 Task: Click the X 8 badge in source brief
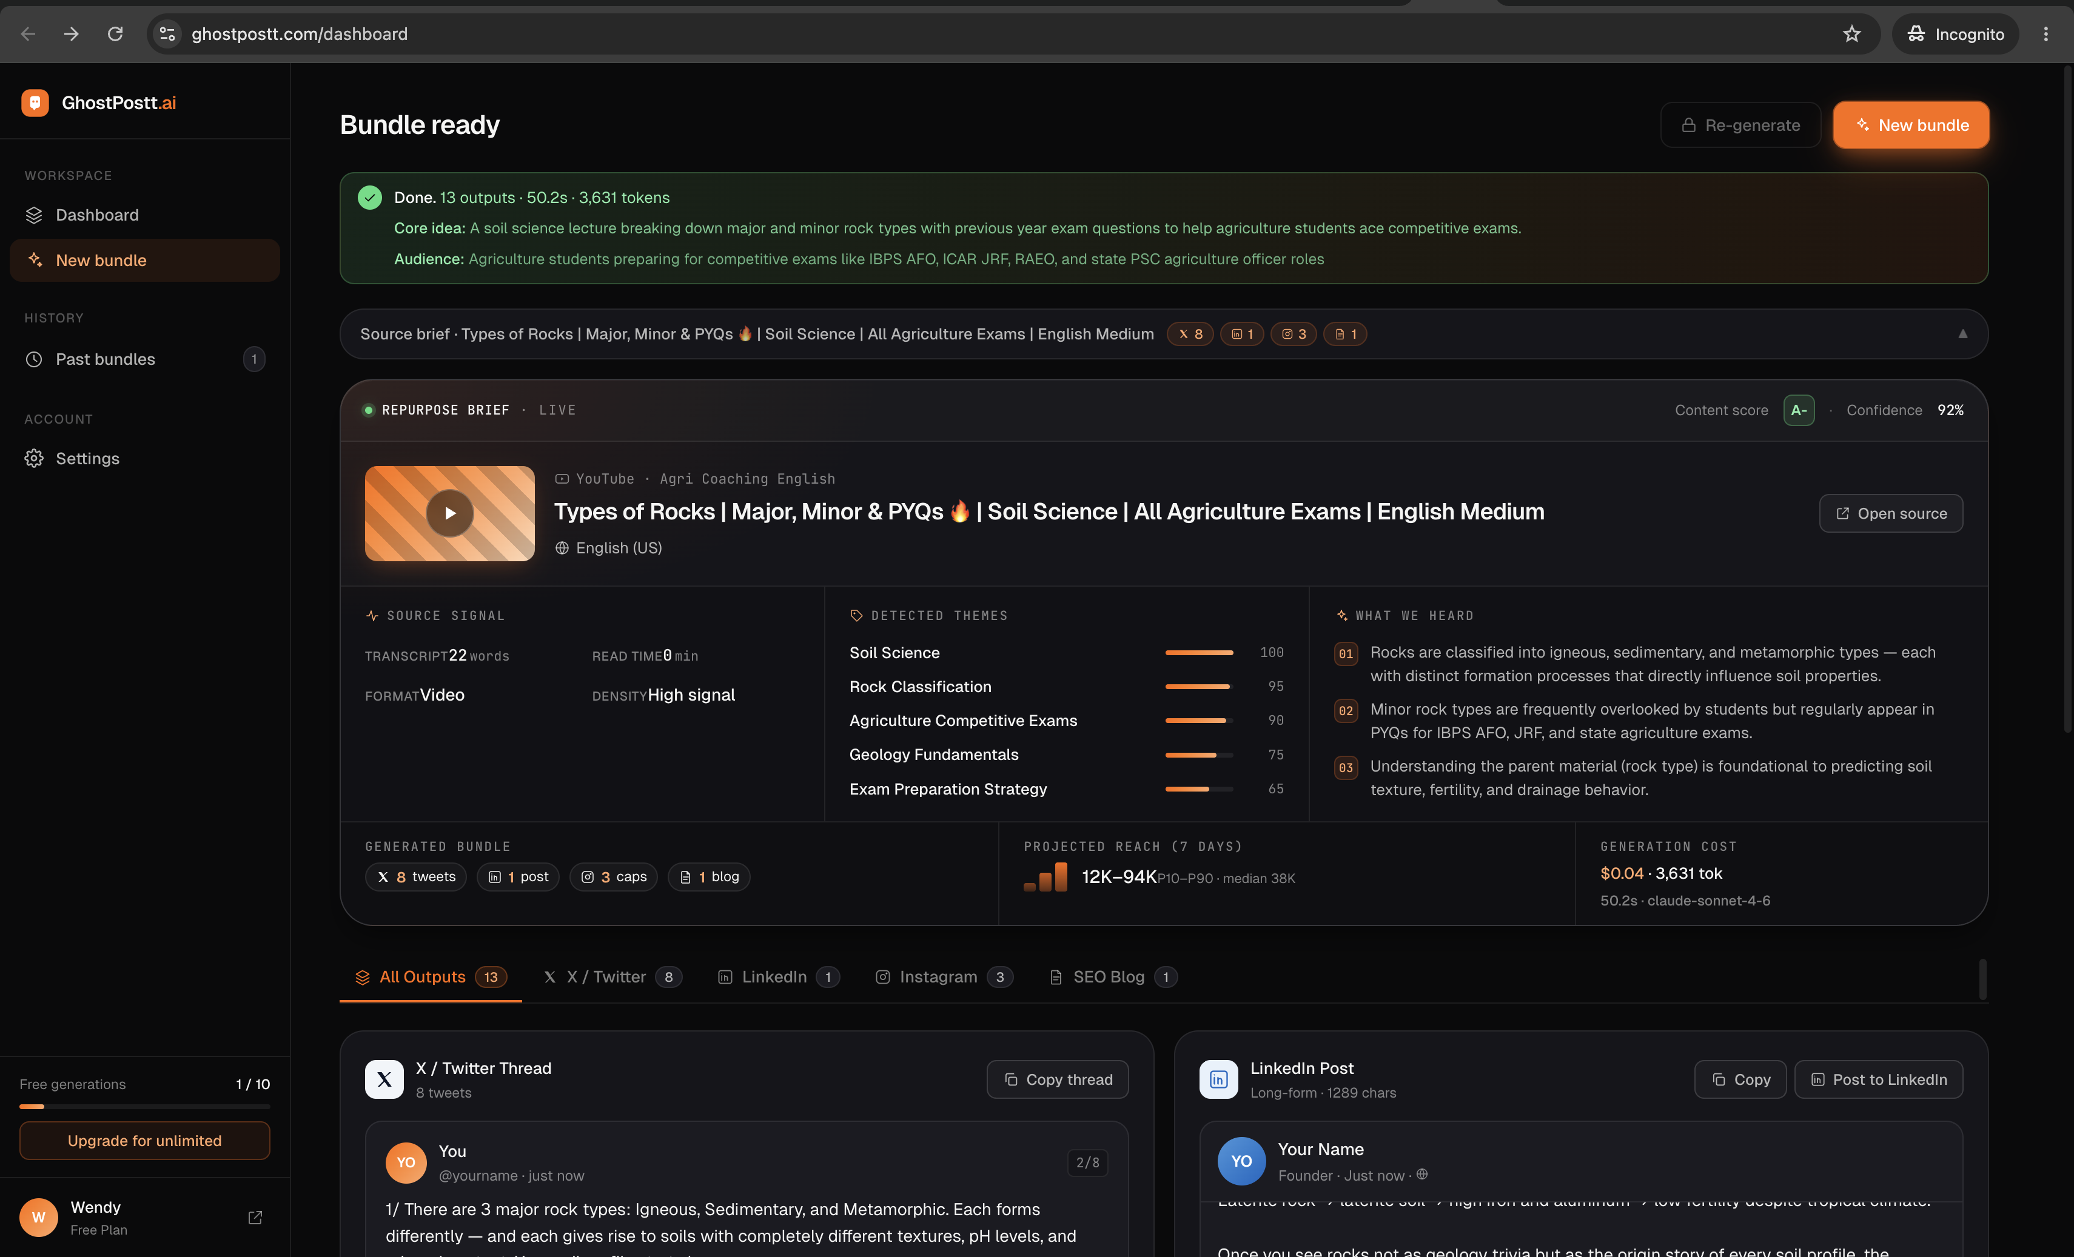click(x=1190, y=334)
